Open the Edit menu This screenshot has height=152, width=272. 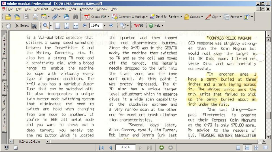pyautogui.click(x=19, y=9)
